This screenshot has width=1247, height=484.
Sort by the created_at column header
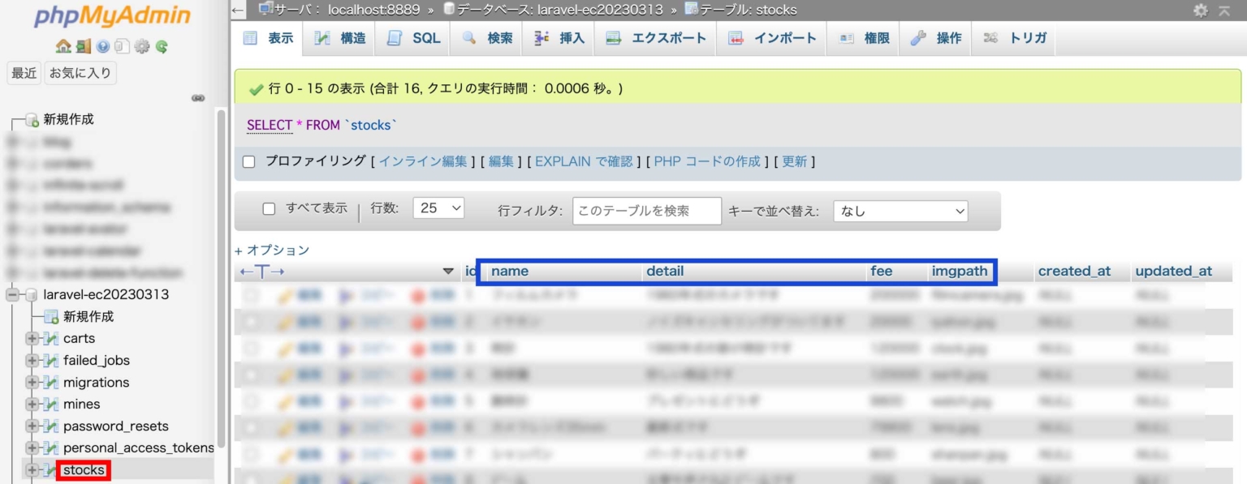pos(1073,272)
